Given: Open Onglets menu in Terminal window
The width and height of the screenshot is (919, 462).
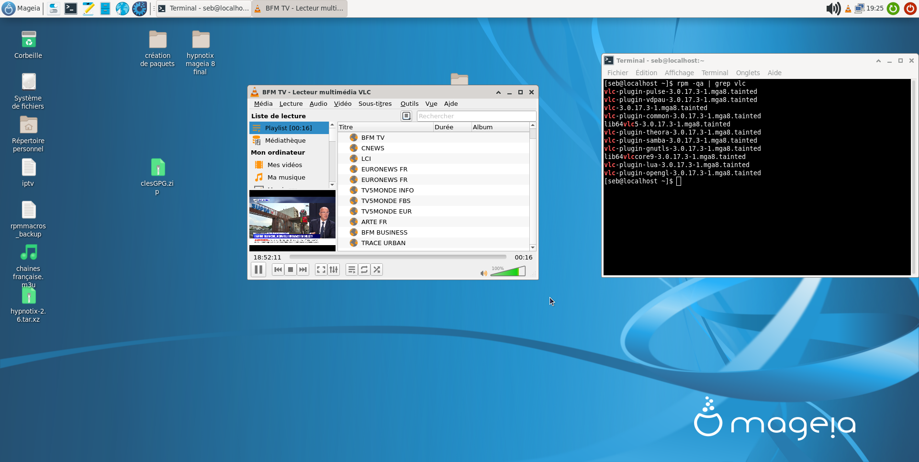Looking at the screenshot, I should coord(748,73).
